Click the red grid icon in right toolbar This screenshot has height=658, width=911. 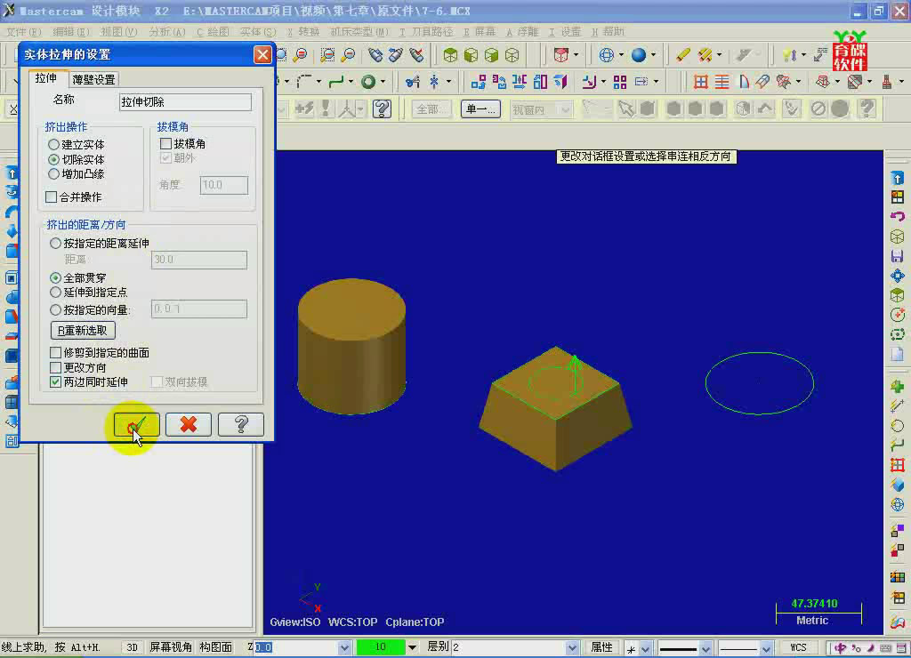898,465
